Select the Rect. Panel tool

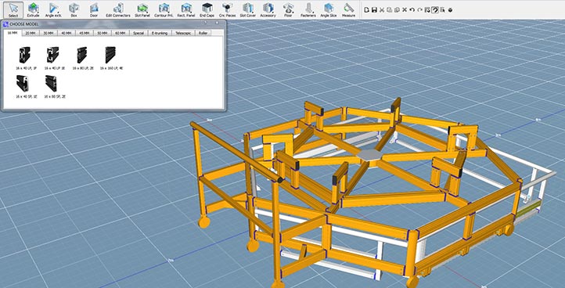pos(186,9)
